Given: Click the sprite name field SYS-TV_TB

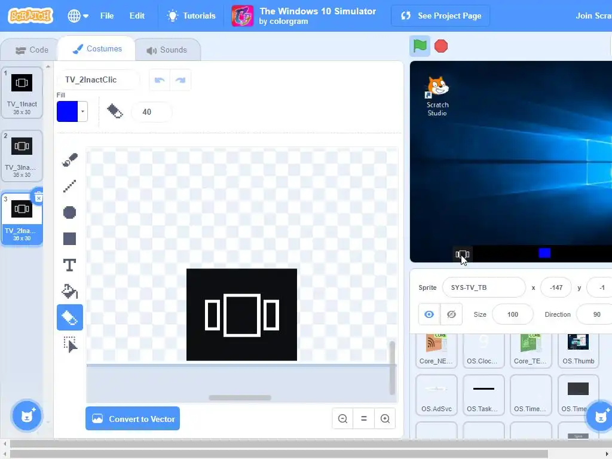Looking at the screenshot, I should click(484, 287).
